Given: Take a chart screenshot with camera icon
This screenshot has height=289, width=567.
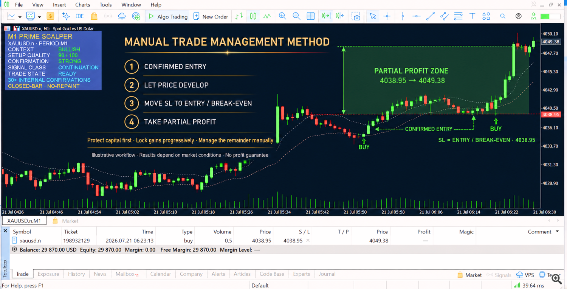Looking at the screenshot, I should [356, 16].
